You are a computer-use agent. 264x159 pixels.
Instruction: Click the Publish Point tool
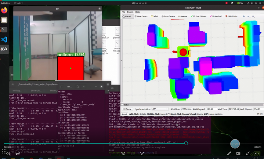(231, 16)
